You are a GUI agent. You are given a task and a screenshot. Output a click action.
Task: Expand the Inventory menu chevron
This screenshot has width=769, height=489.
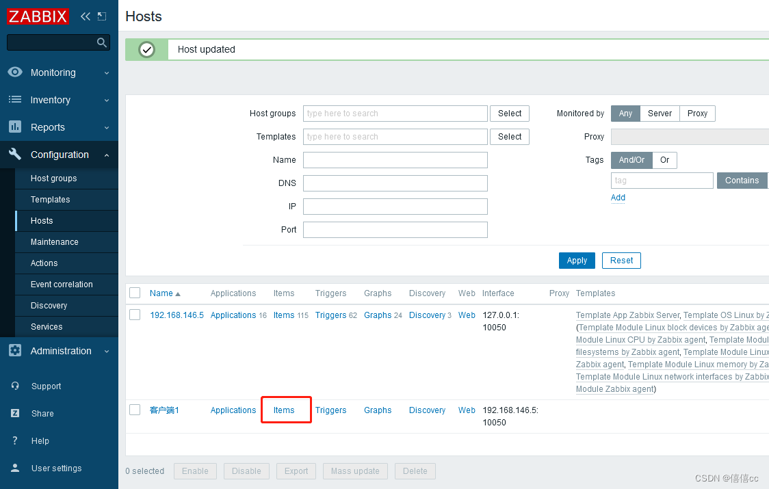tap(107, 101)
